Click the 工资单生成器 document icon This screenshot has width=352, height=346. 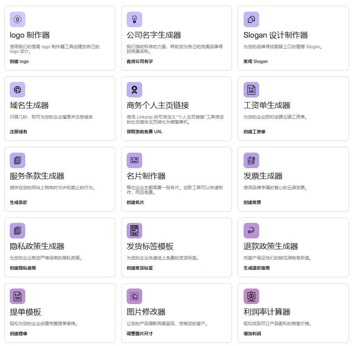251,90
